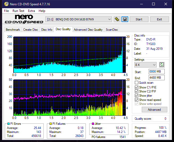Viewport: 174px width, 142px height.
Task: Open the 8 X speed dropdown
Action: click(x=145, y=65)
